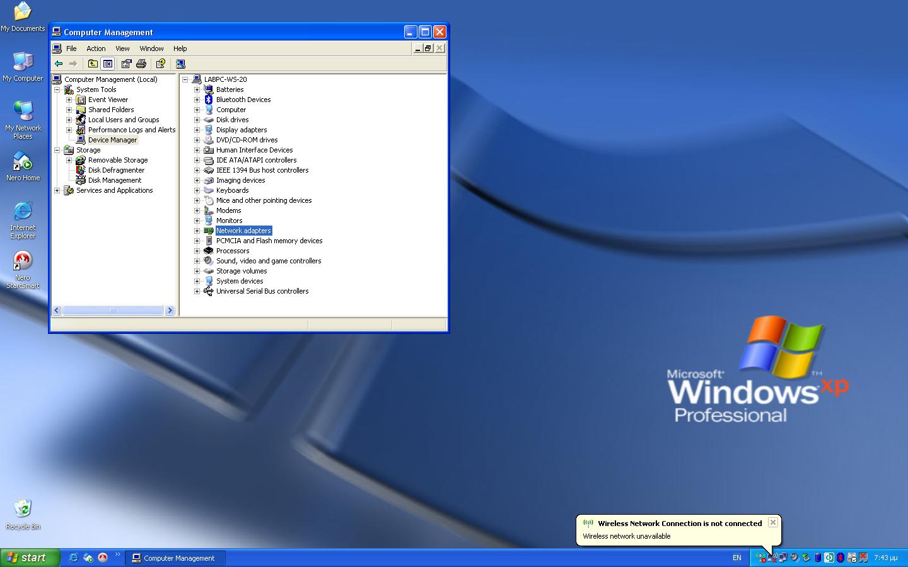Expand the Event Viewer node
Viewport: 908px width, 567px height.
(69, 100)
